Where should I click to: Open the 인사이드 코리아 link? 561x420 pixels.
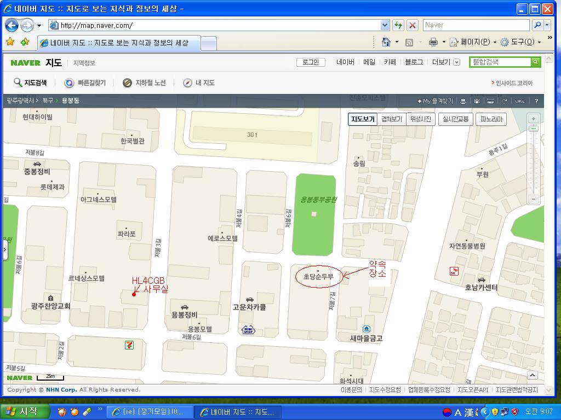tap(512, 83)
